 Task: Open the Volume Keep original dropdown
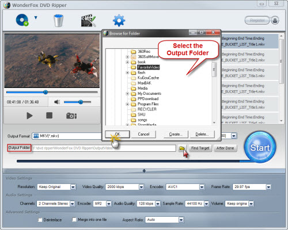click(x=251, y=204)
